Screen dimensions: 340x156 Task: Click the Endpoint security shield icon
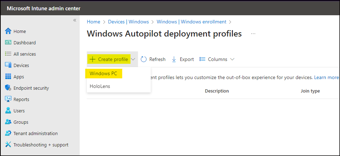coord(8,88)
